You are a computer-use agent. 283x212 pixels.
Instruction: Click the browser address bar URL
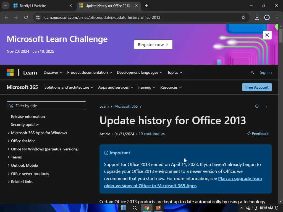pos(102,17)
